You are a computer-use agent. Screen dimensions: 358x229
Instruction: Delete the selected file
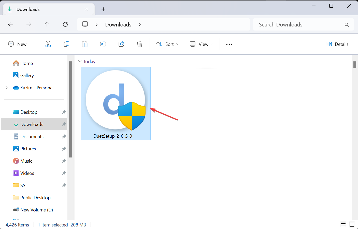[140, 44]
